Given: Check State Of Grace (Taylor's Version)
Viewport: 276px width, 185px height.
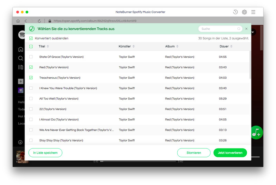Looking at the screenshot, I should coord(31,57).
